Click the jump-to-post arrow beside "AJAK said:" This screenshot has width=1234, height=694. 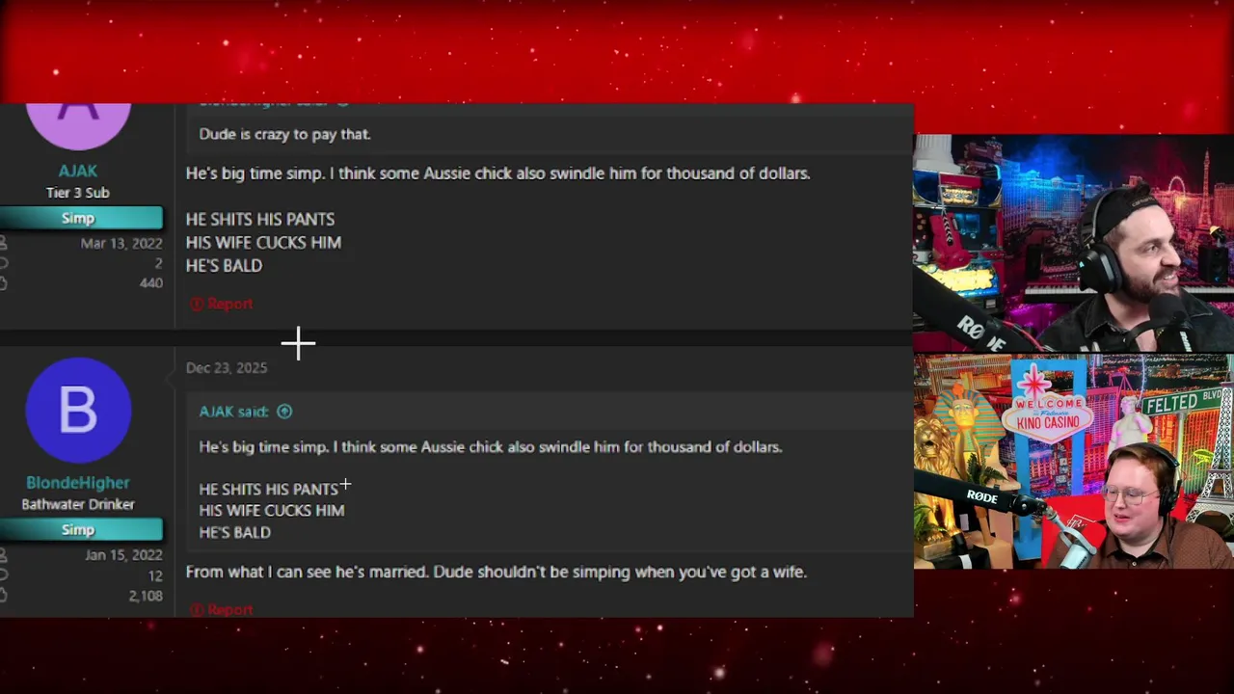[x=284, y=412]
